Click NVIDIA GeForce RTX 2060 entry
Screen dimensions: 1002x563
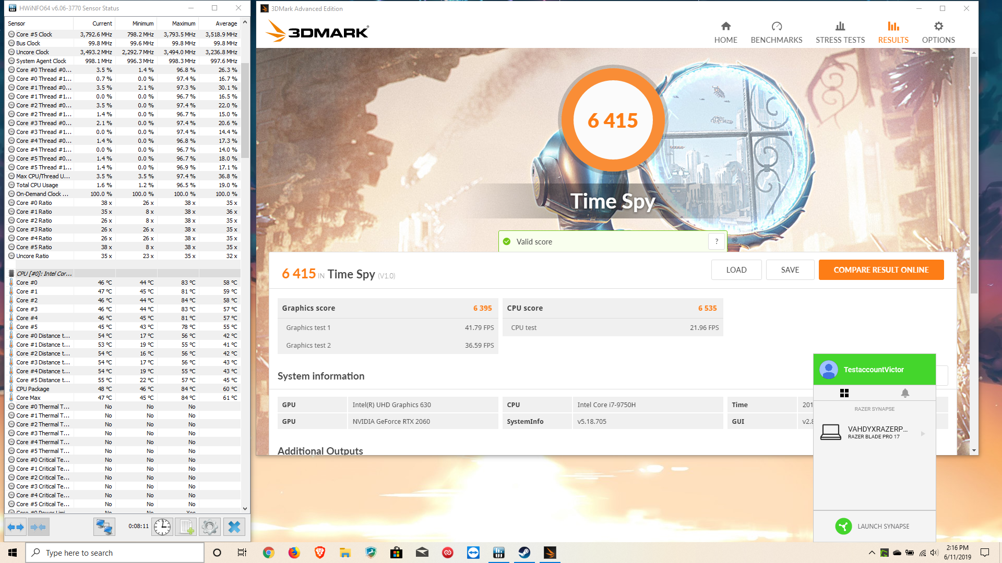[x=391, y=421]
